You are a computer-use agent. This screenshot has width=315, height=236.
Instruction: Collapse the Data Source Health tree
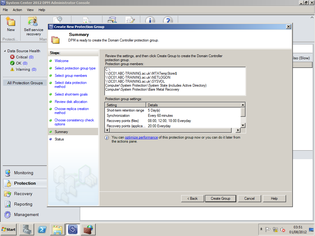pos(5,51)
